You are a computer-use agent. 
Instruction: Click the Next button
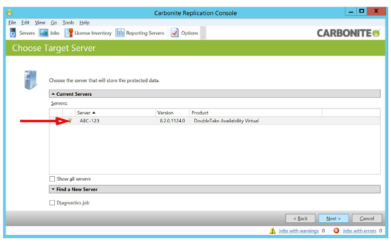click(x=333, y=219)
